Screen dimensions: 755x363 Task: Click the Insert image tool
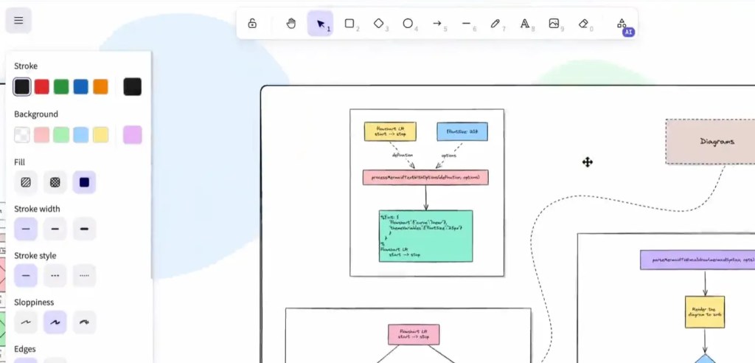pyautogui.click(x=554, y=24)
